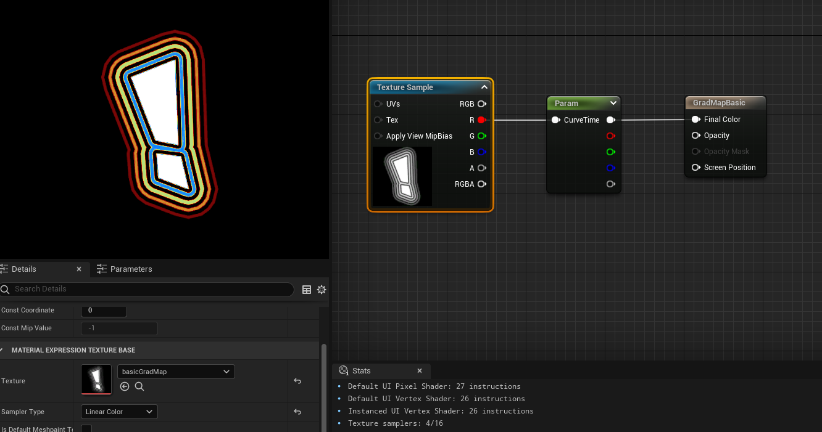Click the Search Details field

(147, 289)
